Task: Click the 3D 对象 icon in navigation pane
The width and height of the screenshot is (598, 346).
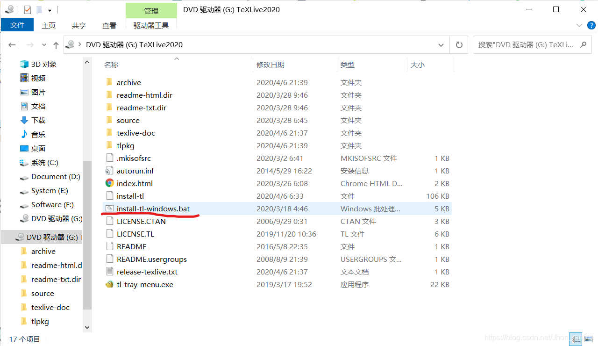Action: pyautogui.click(x=24, y=64)
